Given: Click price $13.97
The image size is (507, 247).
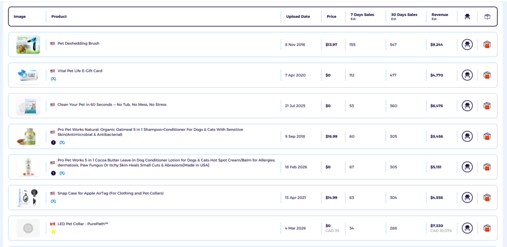Looking at the screenshot, I should point(331,45).
